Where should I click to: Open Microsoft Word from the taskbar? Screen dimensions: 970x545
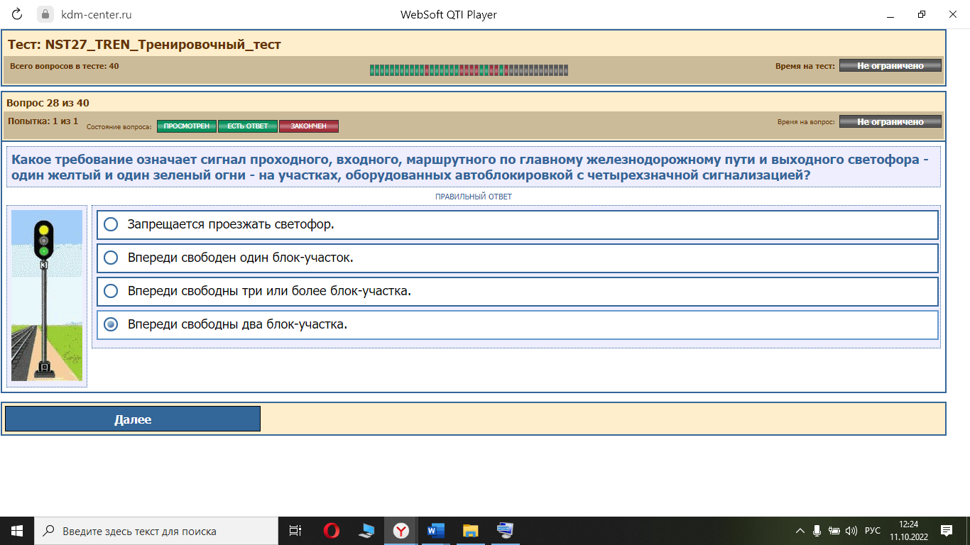click(x=436, y=530)
